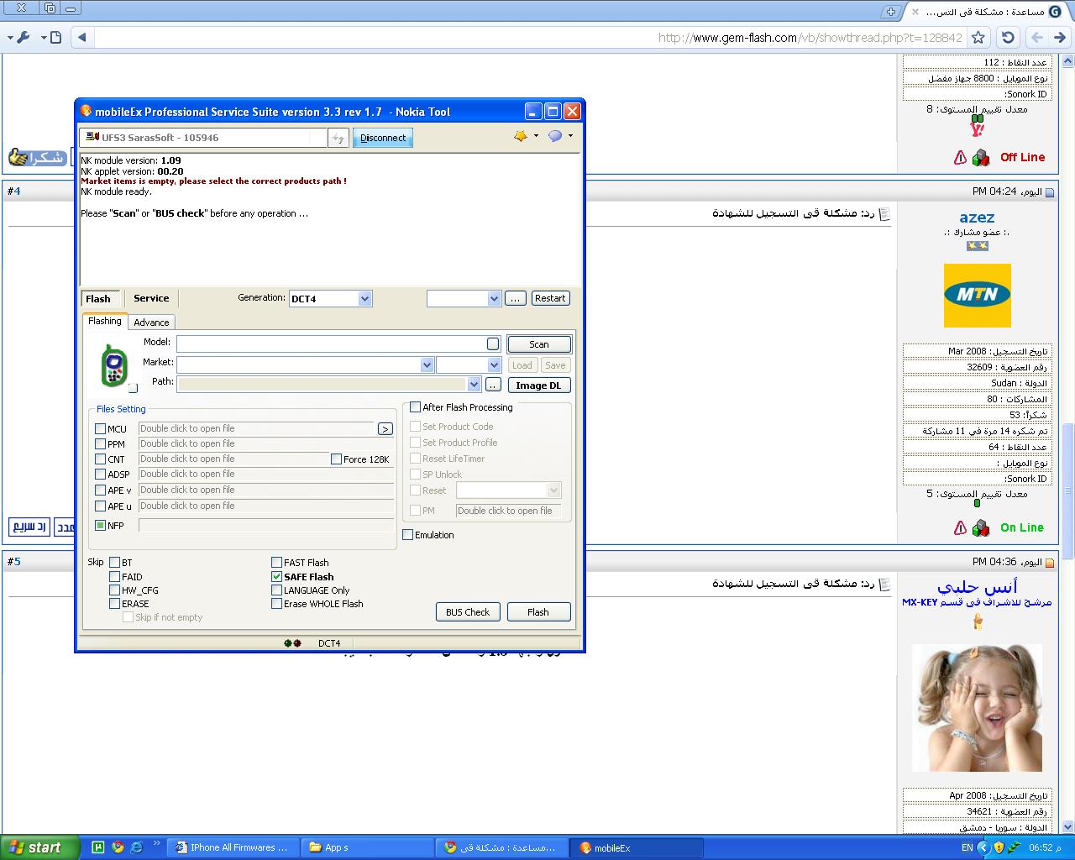Open the chat bubble icon in mobileEx
Viewport: 1075px width, 860px height.
[x=555, y=136]
